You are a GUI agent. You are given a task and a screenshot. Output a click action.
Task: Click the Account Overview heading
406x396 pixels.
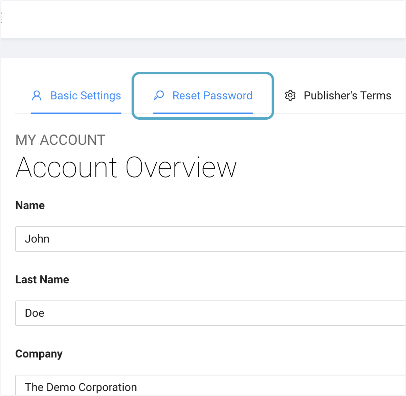(x=126, y=167)
